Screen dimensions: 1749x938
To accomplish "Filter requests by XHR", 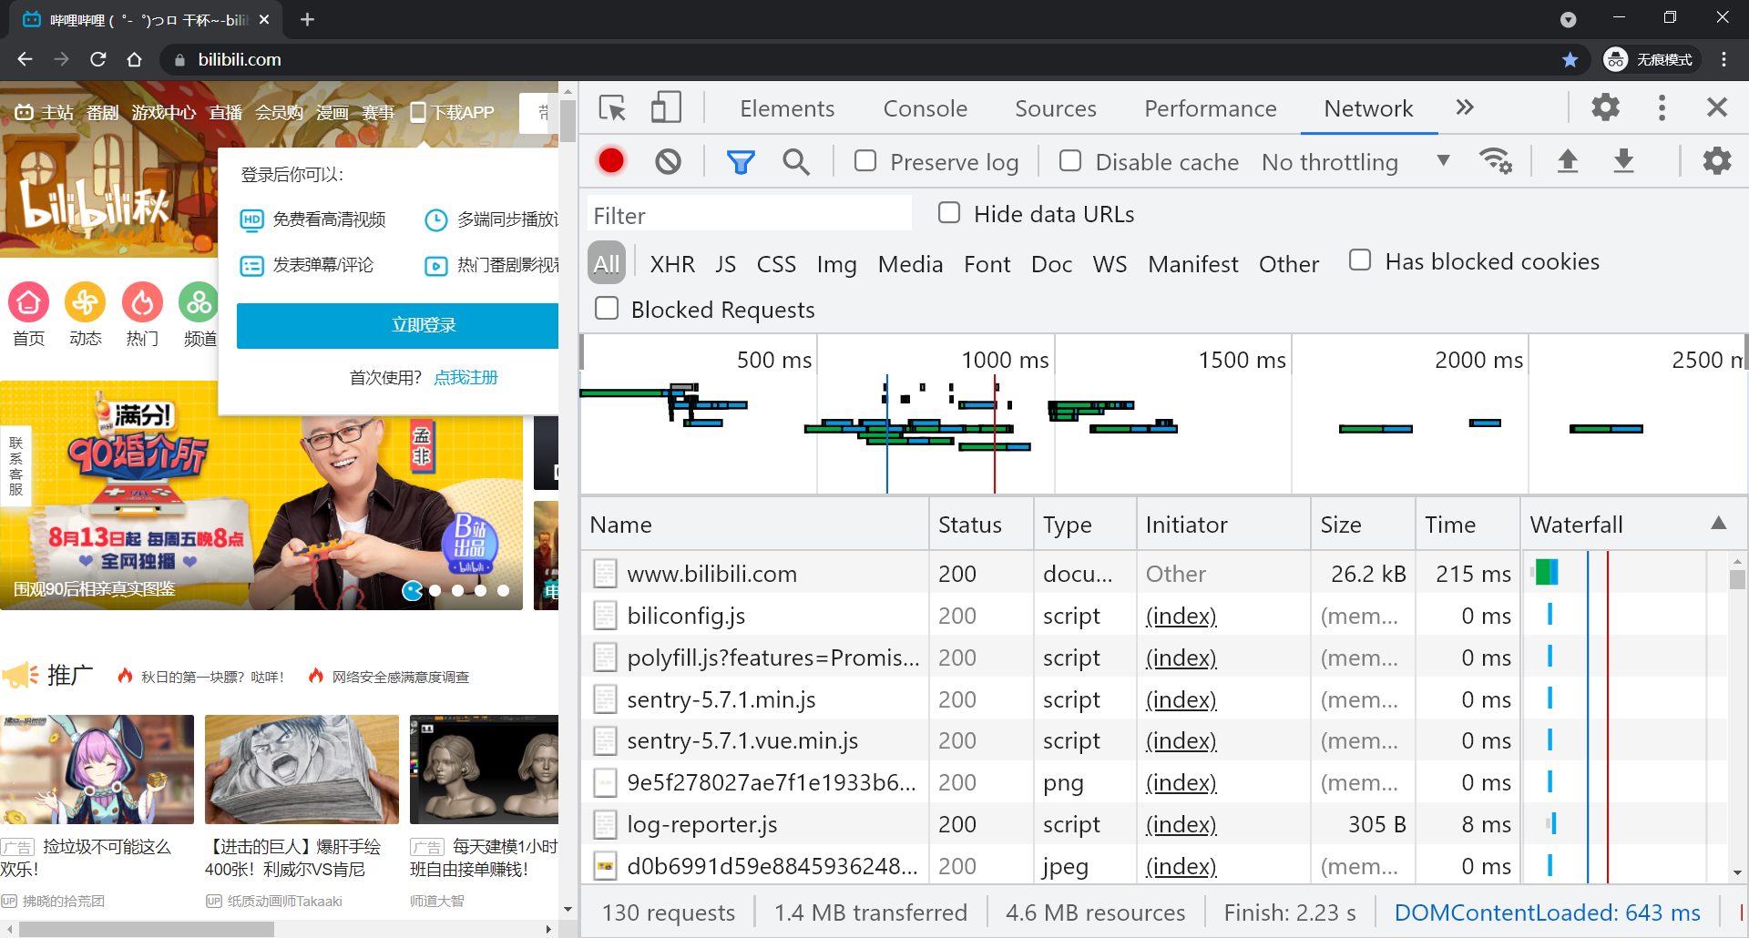I will pos(672,264).
